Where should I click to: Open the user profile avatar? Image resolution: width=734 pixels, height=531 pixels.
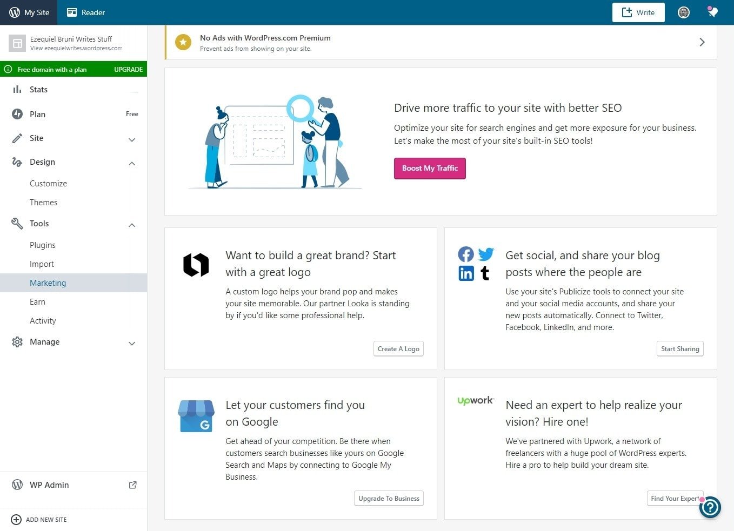pos(684,12)
